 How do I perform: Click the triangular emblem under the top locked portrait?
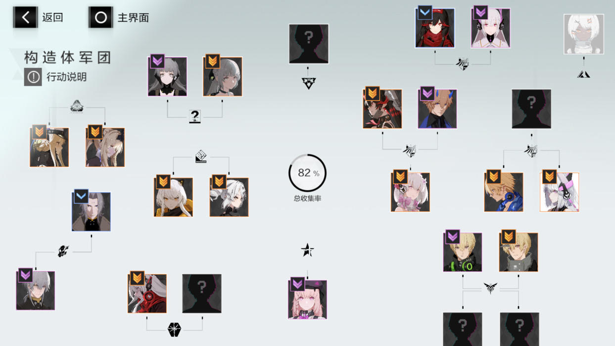309,83
